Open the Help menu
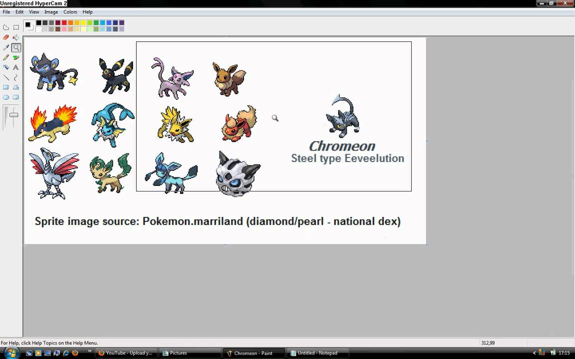The image size is (575, 359). pos(87,12)
